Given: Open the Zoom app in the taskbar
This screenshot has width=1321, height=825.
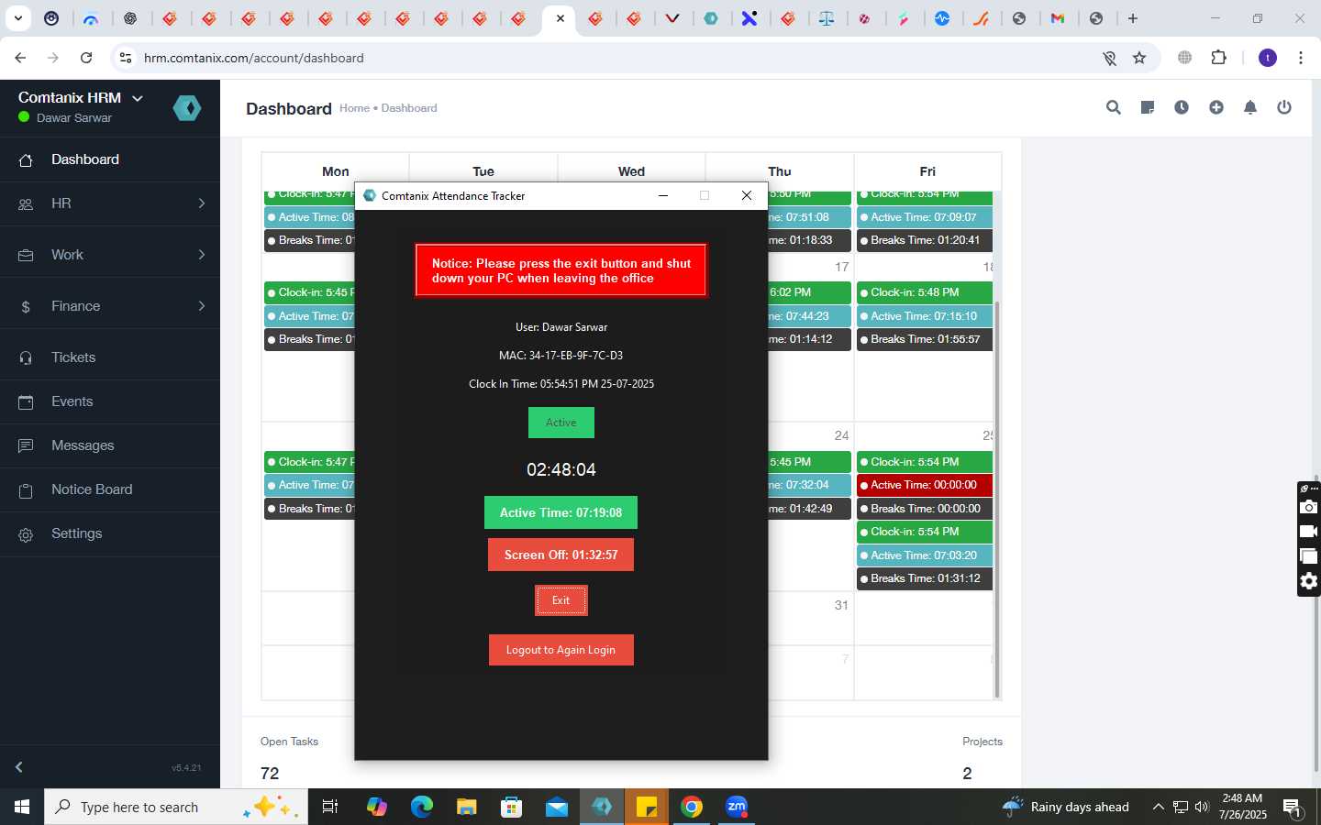Looking at the screenshot, I should [737, 807].
